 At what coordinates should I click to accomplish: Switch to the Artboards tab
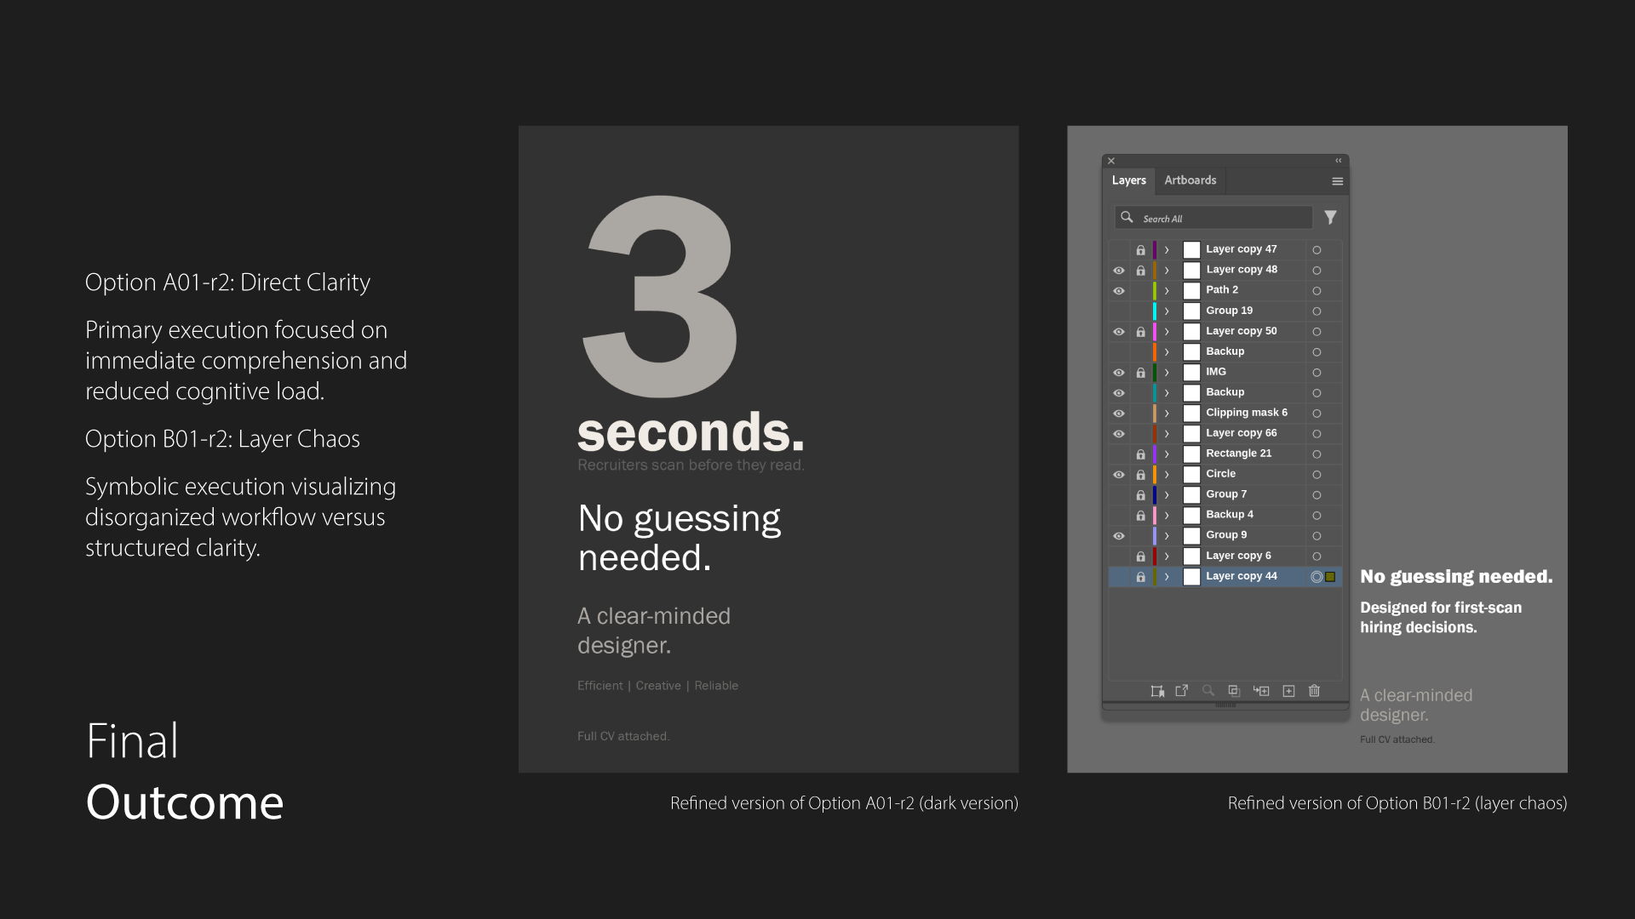pos(1190,180)
